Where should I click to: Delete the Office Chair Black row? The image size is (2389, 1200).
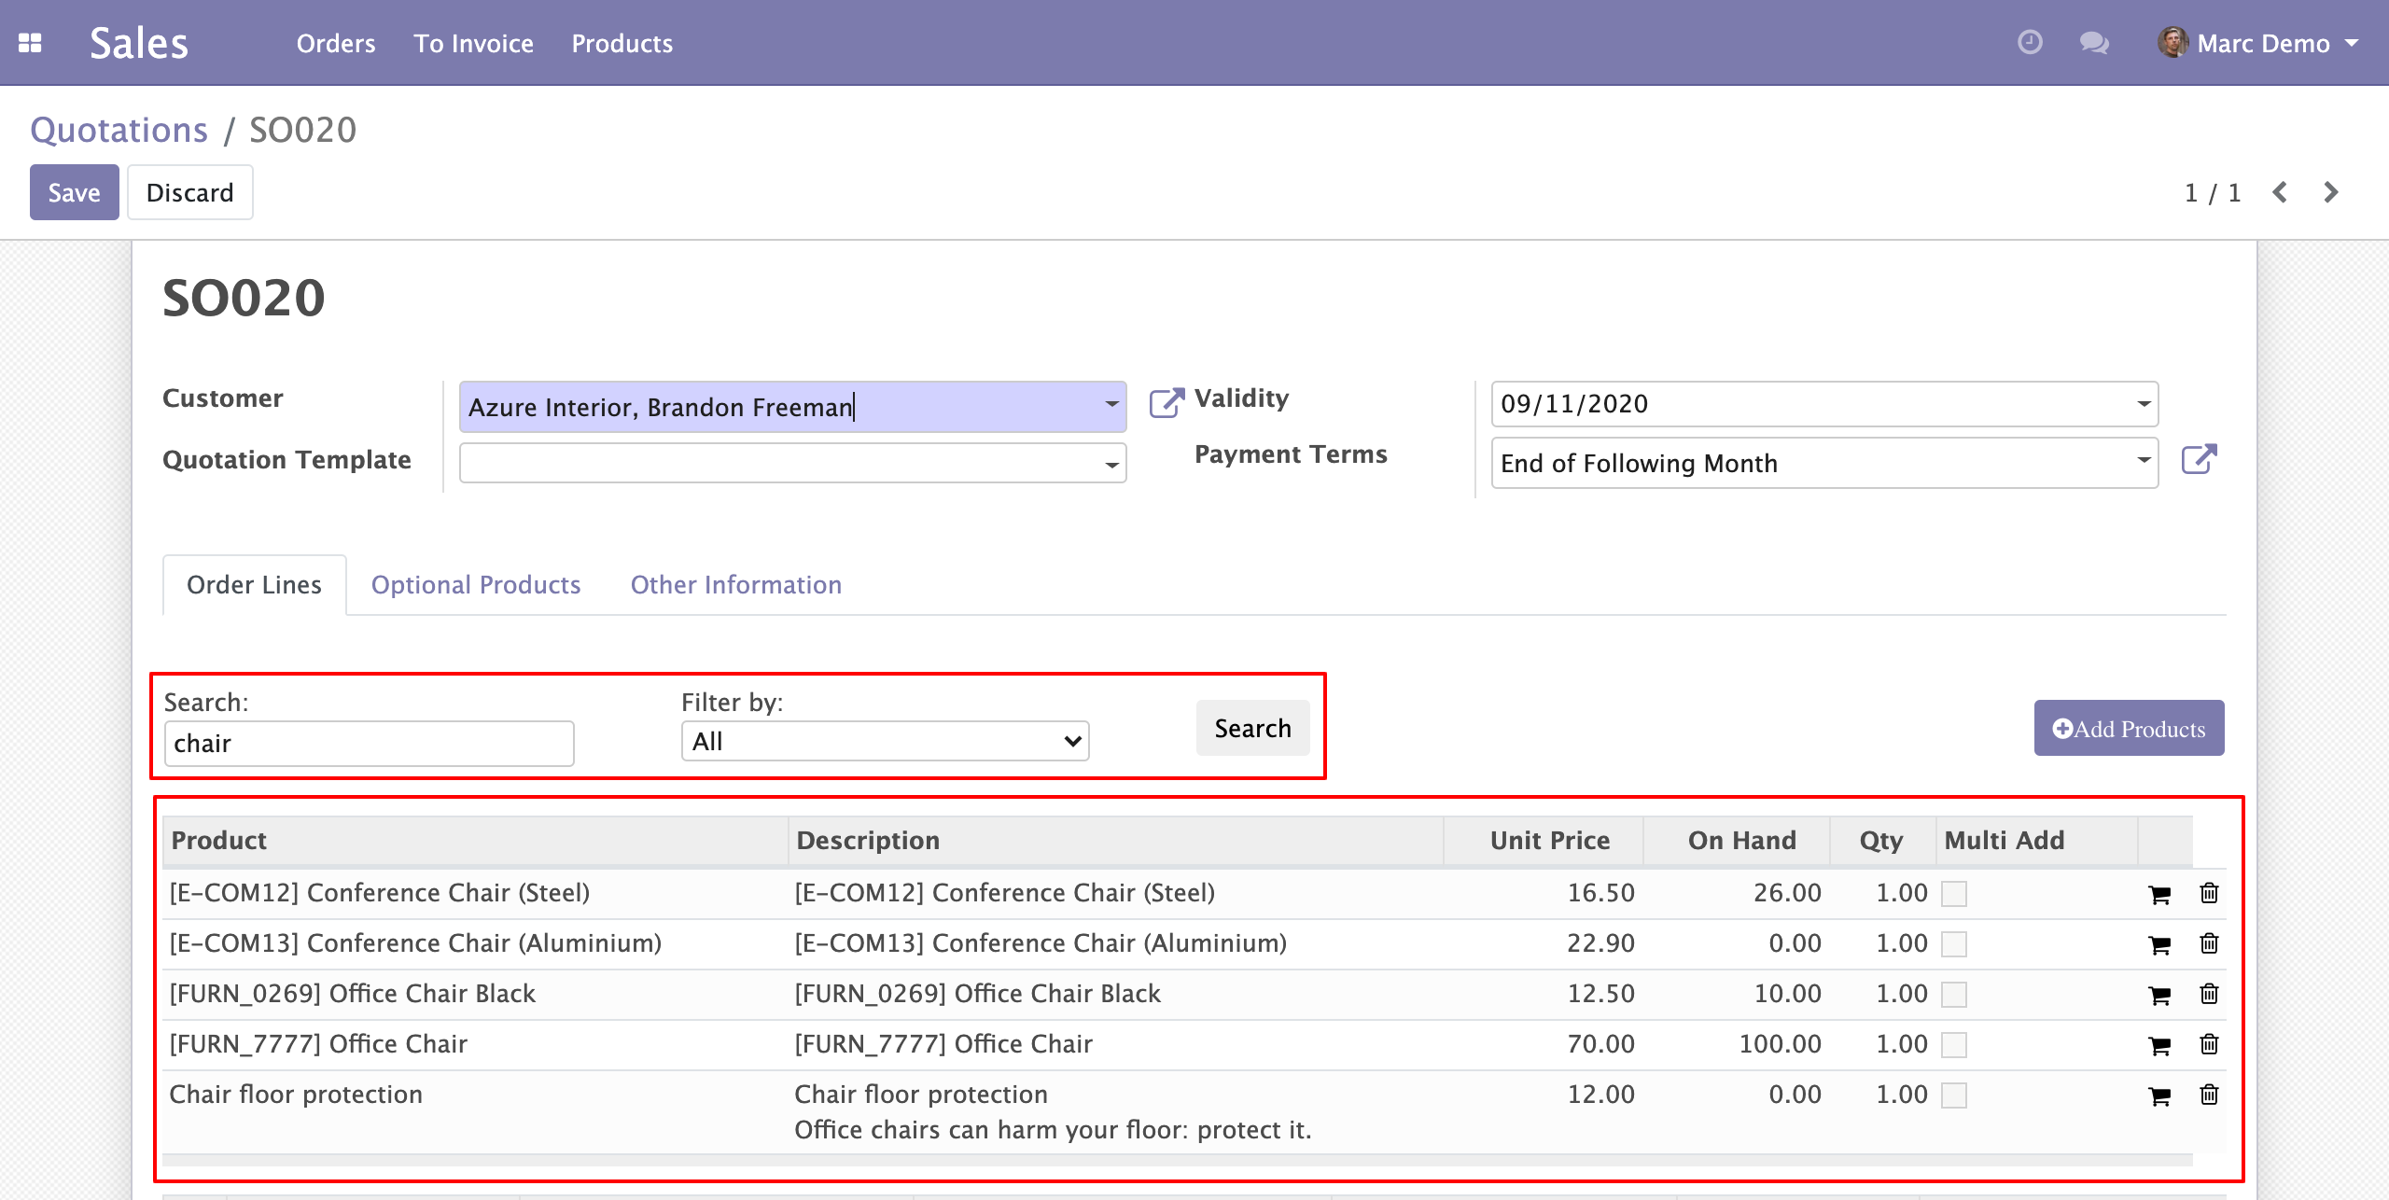[2209, 994]
